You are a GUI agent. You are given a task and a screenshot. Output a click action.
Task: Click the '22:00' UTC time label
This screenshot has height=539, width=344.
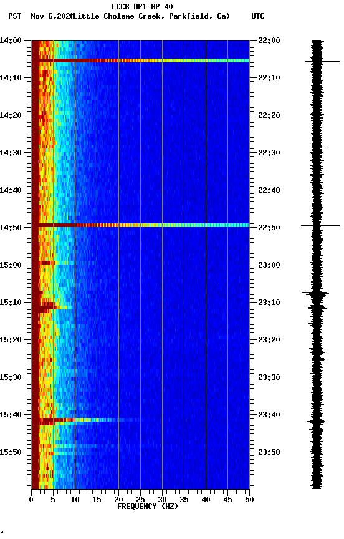(269, 41)
